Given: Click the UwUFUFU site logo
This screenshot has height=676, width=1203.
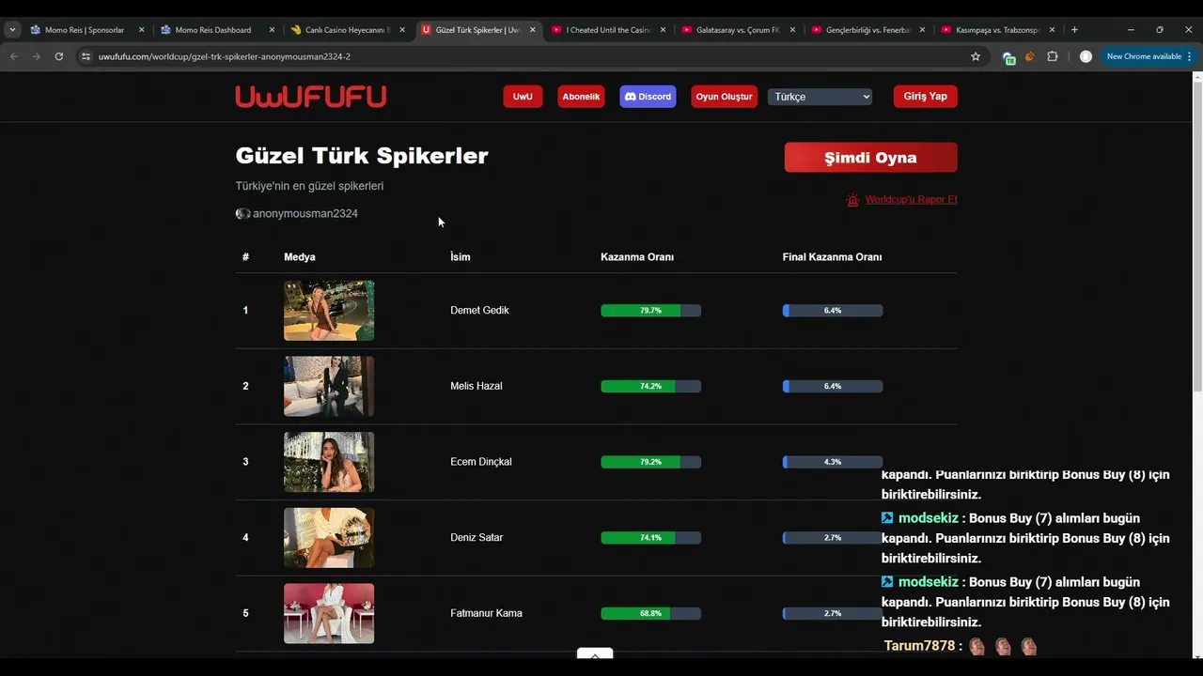Looking at the screenshot, I should (x=311, y=97).
